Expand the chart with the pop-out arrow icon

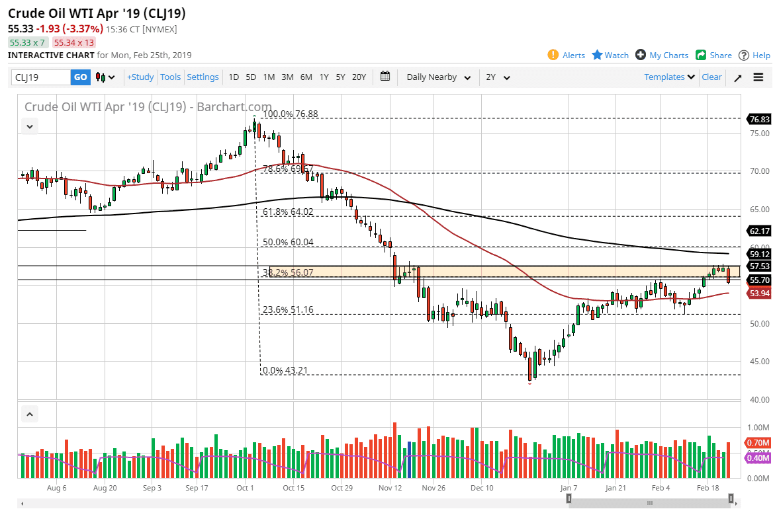click(737, 77)
